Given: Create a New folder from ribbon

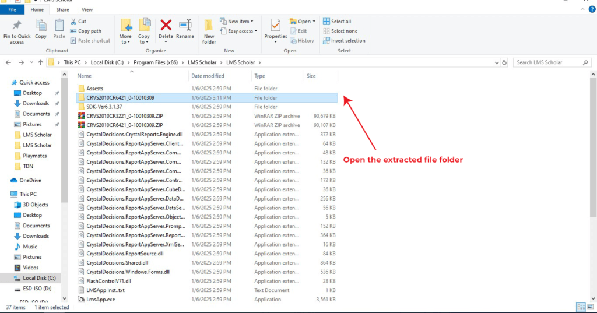Looking at the screenshot, I should click(x=209, y=31).
